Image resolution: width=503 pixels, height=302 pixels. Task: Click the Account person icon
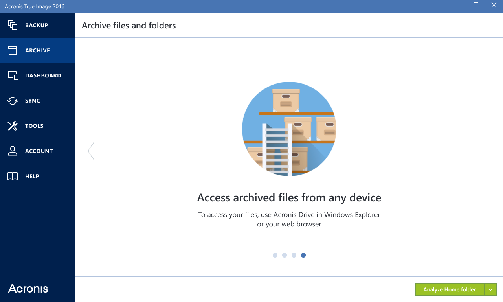[13, 151]
